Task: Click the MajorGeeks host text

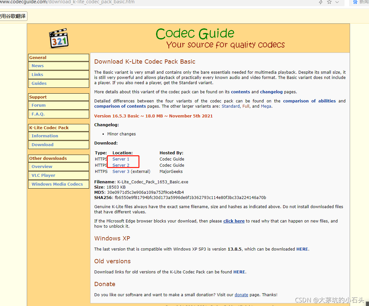Action: [x=171, y=172]
